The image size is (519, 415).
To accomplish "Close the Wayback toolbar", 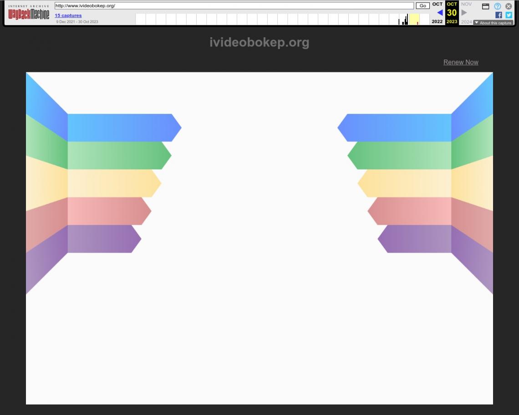I will click(509, 6).
